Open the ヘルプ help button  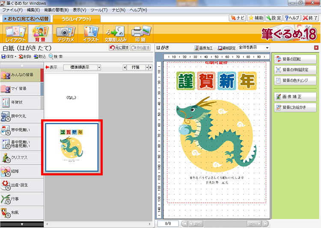pyautogui.click(x=292, y=18)
